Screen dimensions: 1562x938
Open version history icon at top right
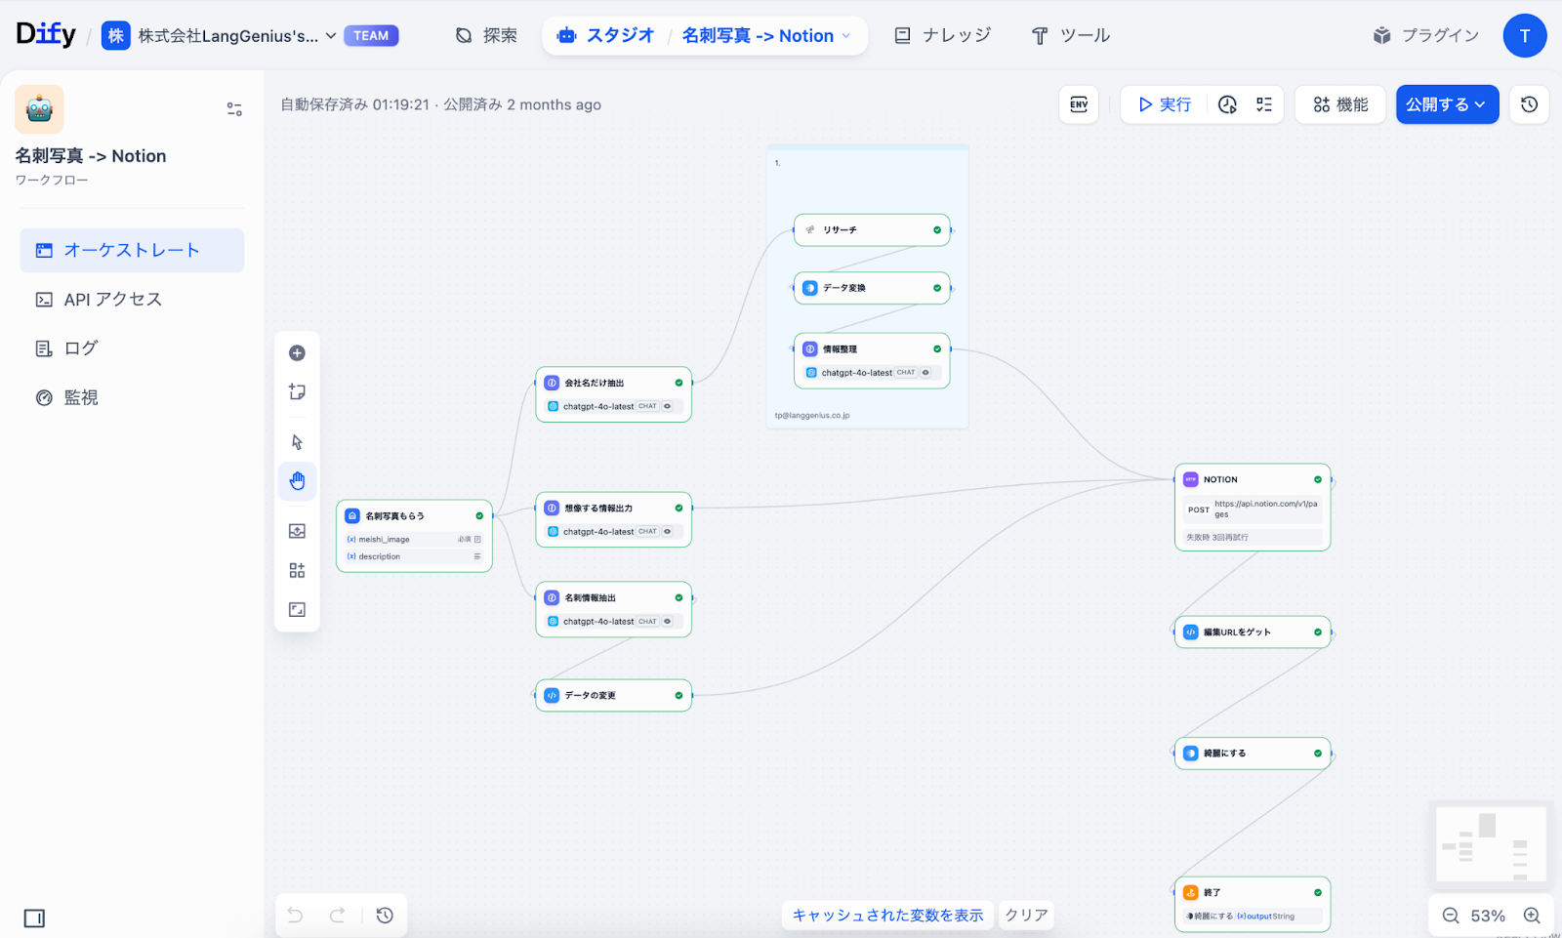(1529, 104)
